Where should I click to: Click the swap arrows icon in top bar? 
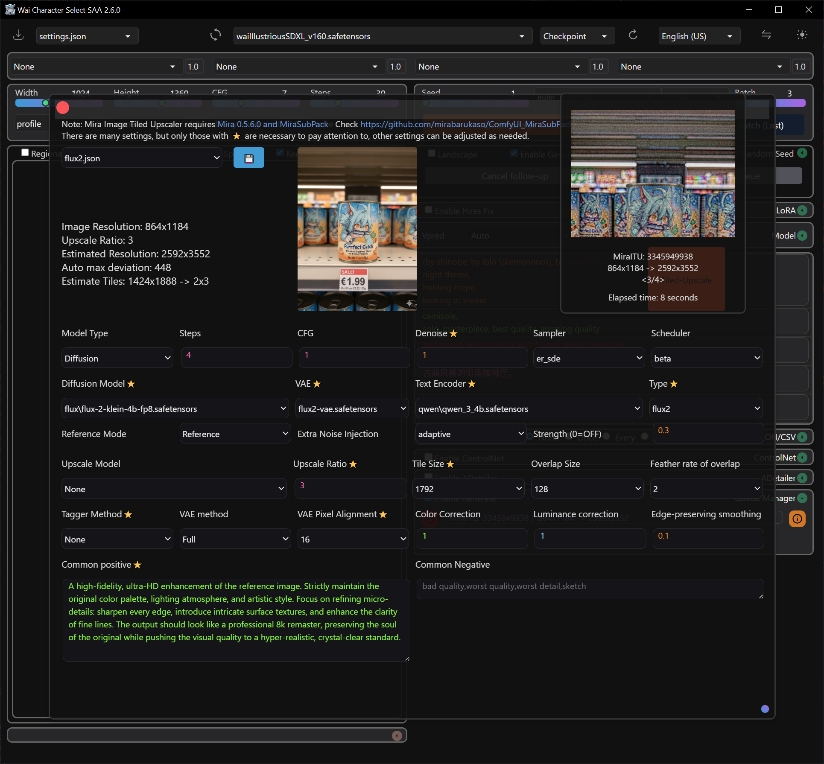pos(766,35)
